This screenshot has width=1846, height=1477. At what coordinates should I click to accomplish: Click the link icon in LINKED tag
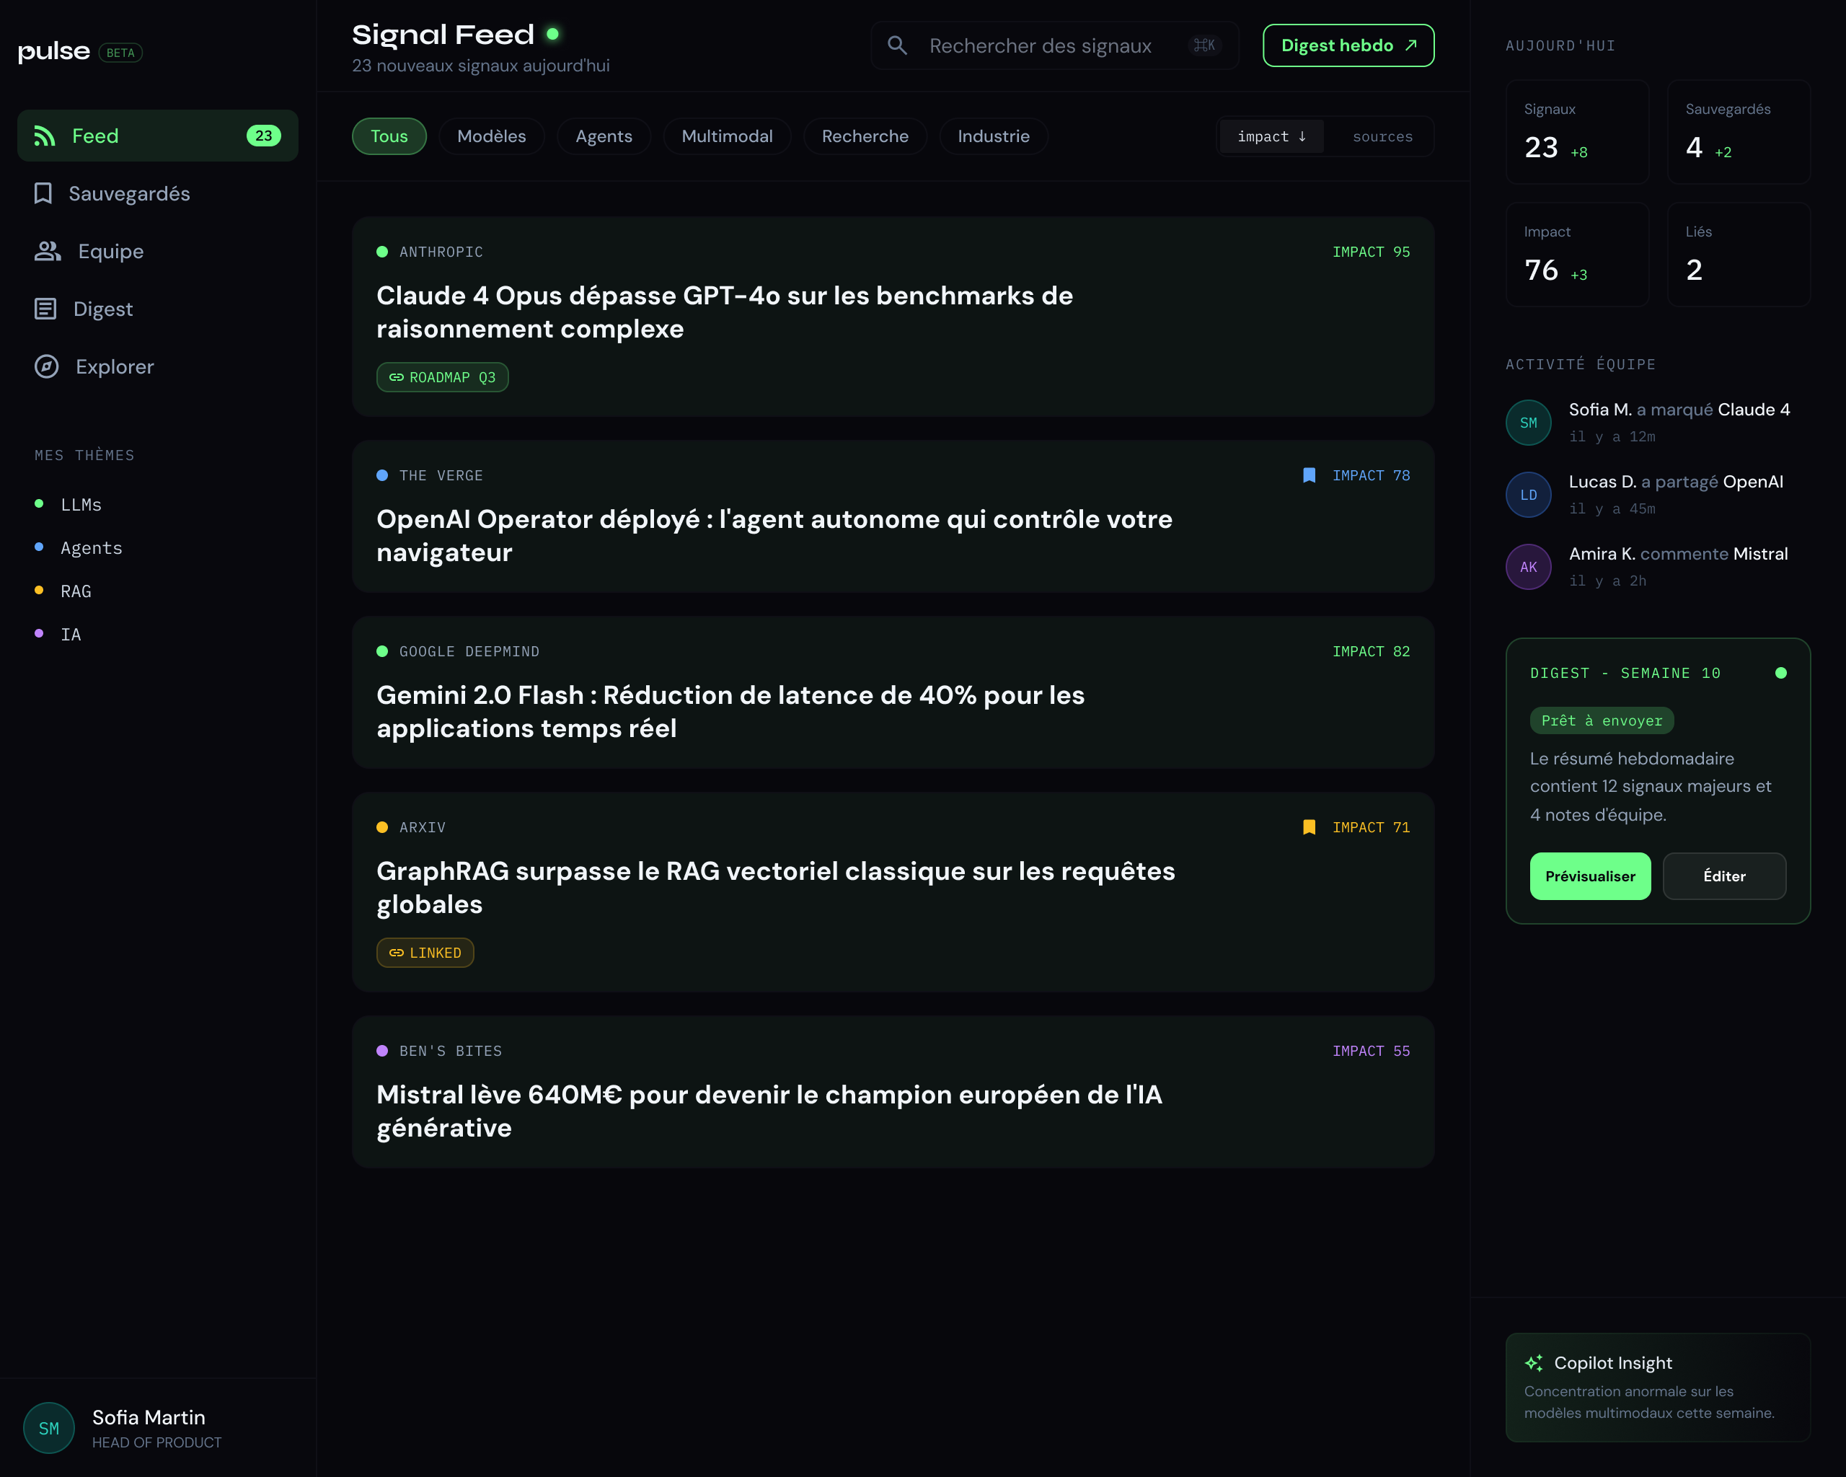click(397, 953)
